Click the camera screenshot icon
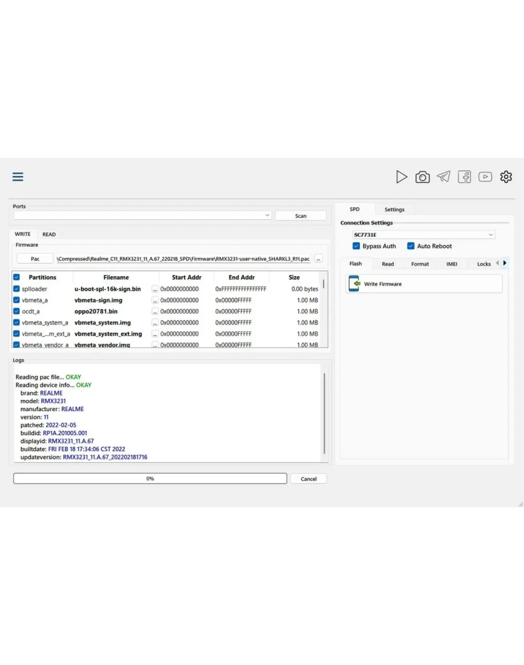The image size is (524, 665). (423, 177)
